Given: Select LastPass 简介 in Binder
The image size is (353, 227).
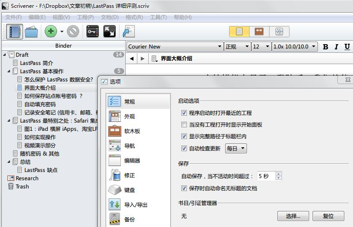Looking at the screenshot, I should (x=37, y=63).
